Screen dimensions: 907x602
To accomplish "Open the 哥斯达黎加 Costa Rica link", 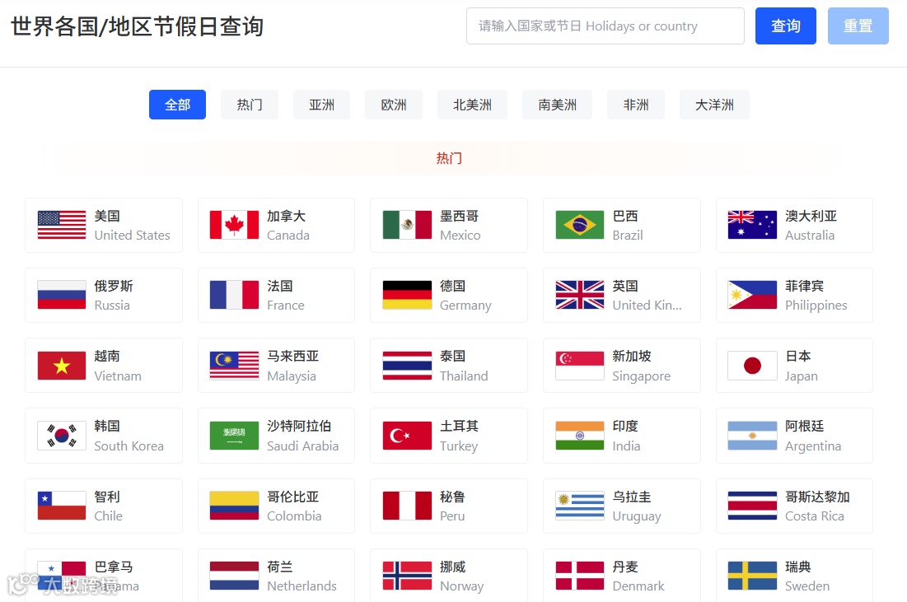I will 794,506.
